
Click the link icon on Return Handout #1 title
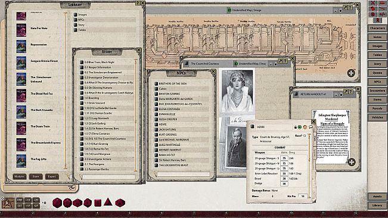pyautogui.click(x=296, y=94)
